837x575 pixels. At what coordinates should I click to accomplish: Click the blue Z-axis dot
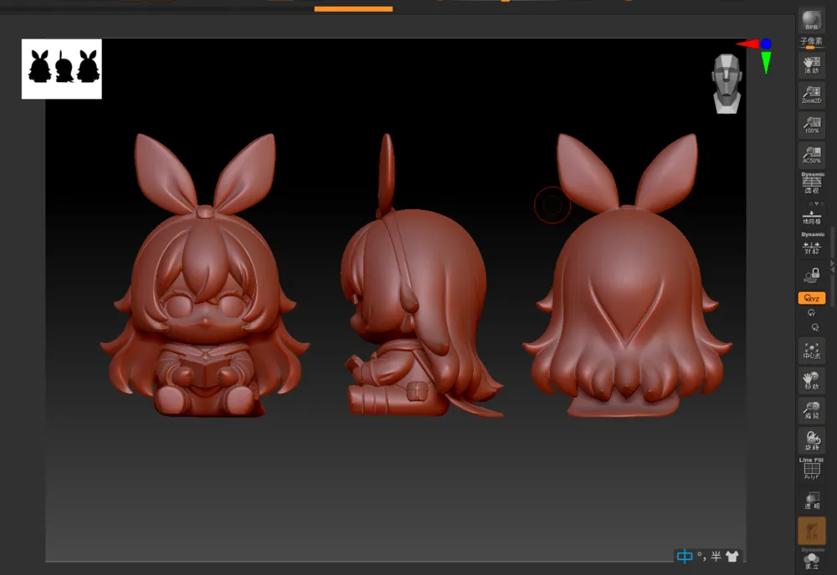point(766,44)
